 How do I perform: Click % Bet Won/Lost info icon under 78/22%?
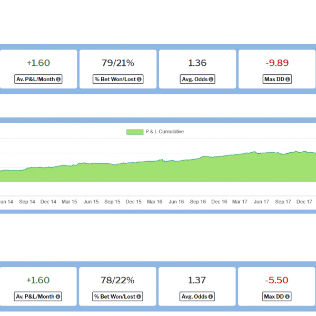139,297
